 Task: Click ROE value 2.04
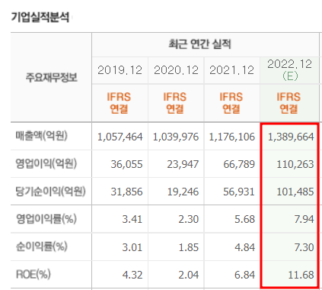click(189, 275)
